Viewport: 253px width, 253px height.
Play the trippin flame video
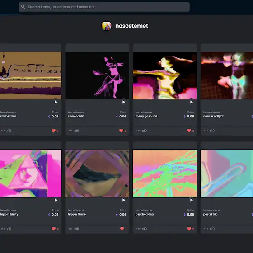coord(124,200)
